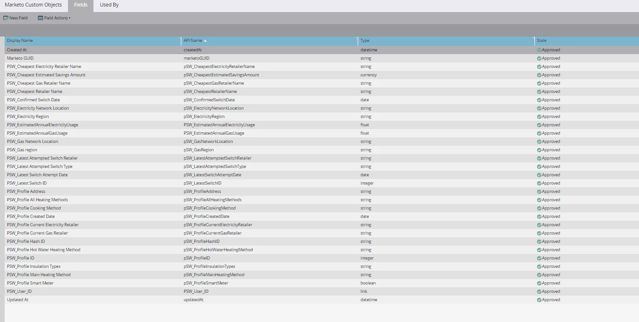The image size is (639, 322).
Task: Click the New Field icon
Action: pyautogui.click(x=6, y=18)
